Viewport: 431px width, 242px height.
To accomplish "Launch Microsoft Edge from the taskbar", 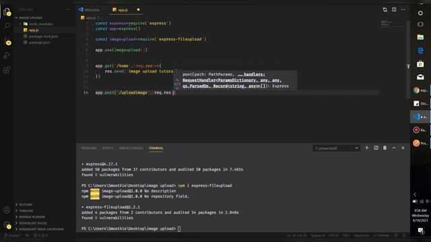I will tap(420, 50).
